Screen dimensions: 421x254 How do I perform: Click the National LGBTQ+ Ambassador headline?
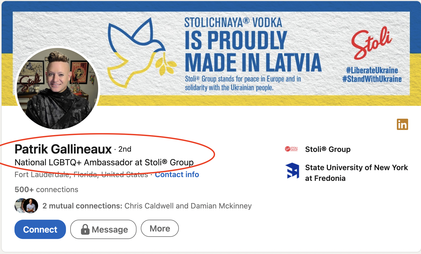(104, 162)
